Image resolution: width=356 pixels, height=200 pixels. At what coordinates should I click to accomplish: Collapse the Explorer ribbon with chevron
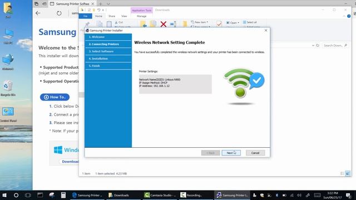tap(344, 16)
